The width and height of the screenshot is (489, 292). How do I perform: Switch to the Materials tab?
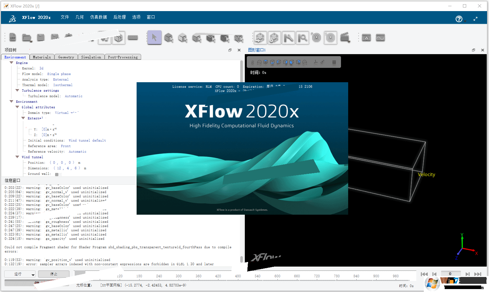tap(42, 57)
